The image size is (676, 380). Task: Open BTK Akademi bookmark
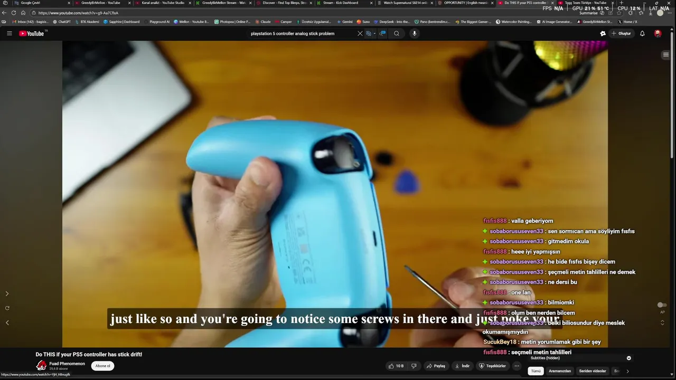click(x=87, y=22)
